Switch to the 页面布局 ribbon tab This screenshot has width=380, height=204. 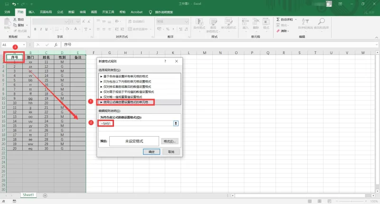tap(46, 12)
